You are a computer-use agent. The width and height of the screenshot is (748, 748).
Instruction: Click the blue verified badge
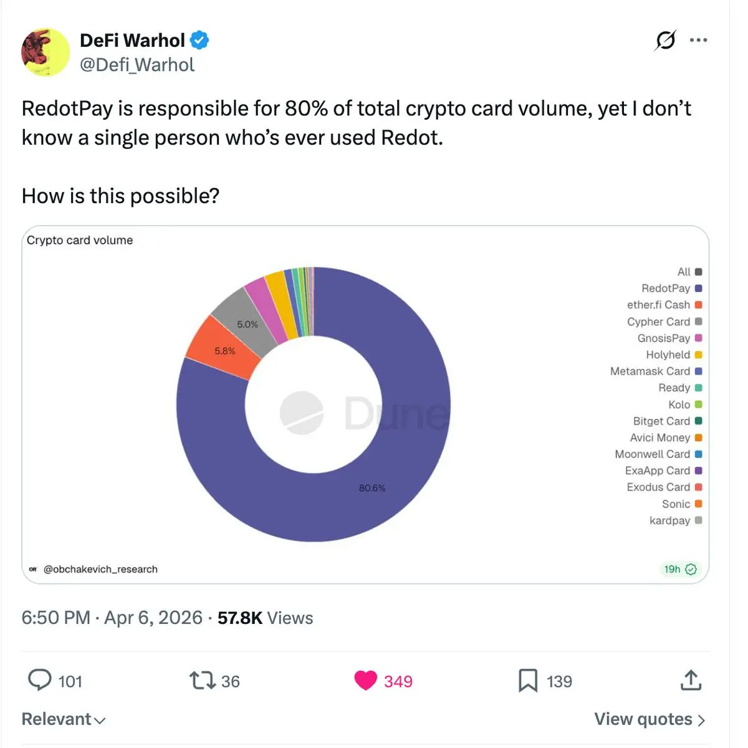click(199, 41)
